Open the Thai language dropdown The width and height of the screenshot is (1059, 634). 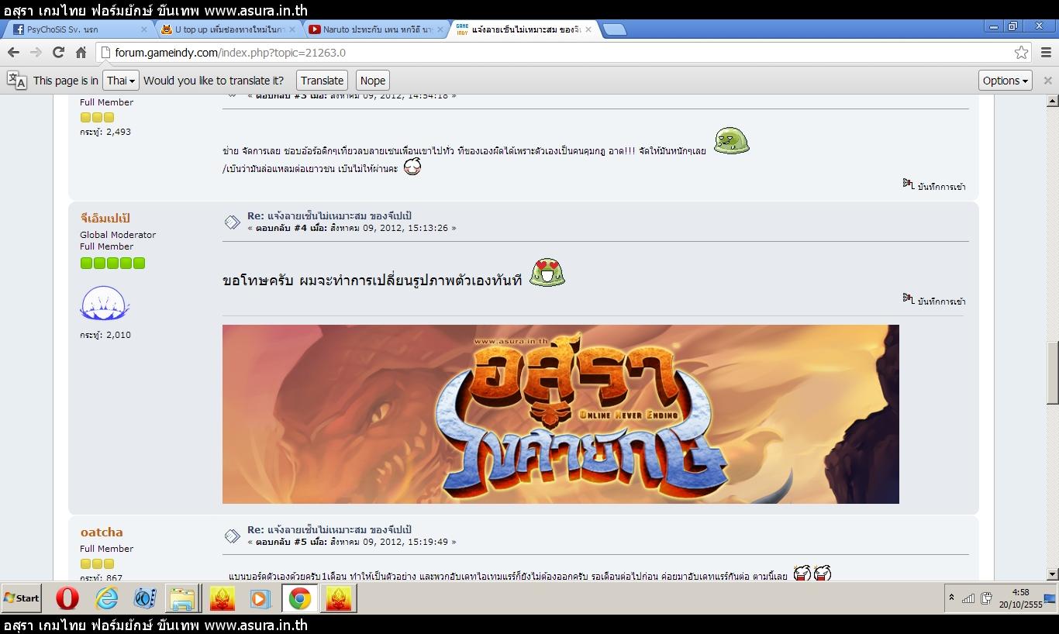pyautogui.click(x=120, y=81)
